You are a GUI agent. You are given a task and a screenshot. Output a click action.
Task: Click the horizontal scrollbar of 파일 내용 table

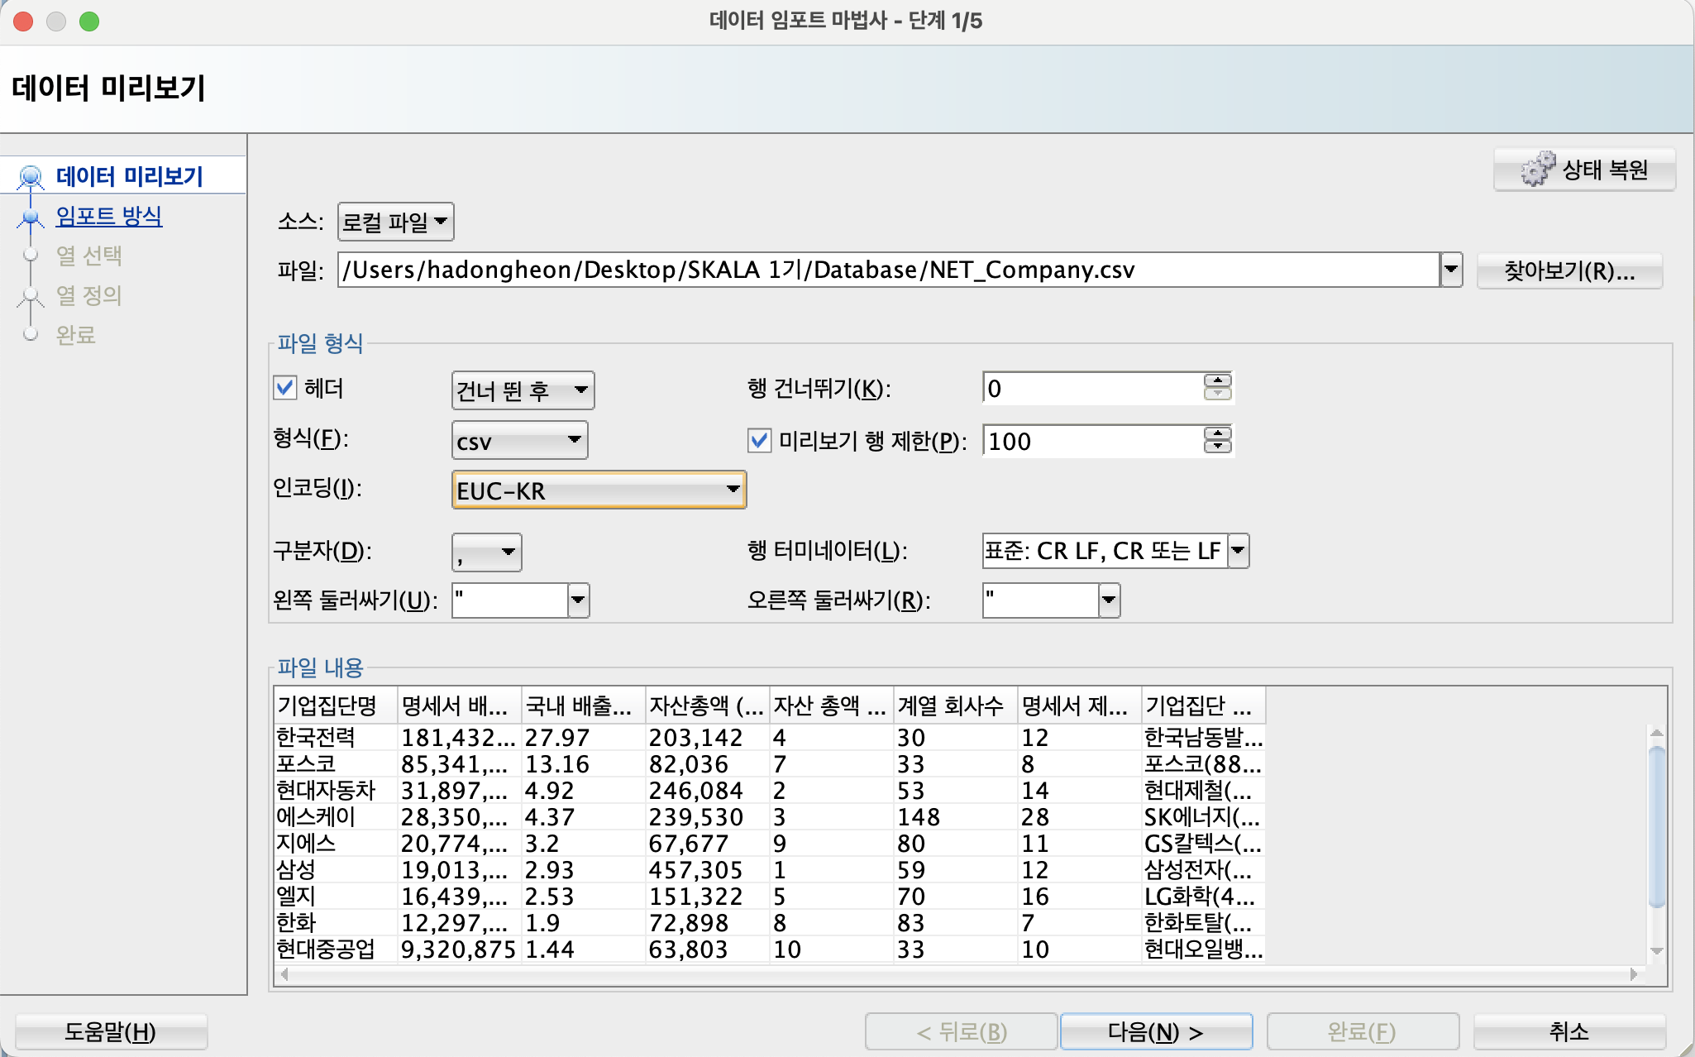click(x=959, y=974)
